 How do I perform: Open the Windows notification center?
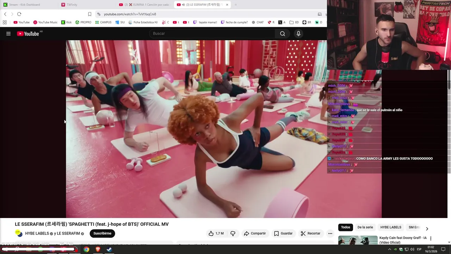[x=443, y=249]
